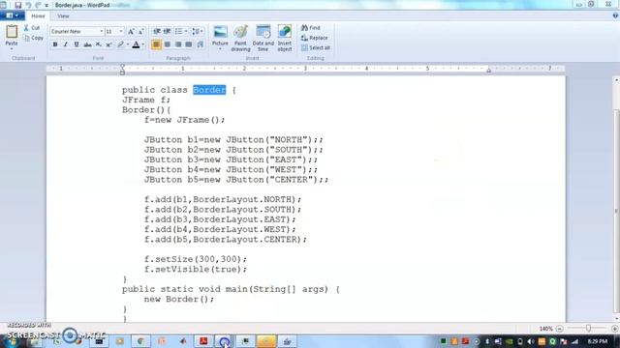Toggle Strikethrough formatting
The image size is (620, 348).
[x=87, y=44]
